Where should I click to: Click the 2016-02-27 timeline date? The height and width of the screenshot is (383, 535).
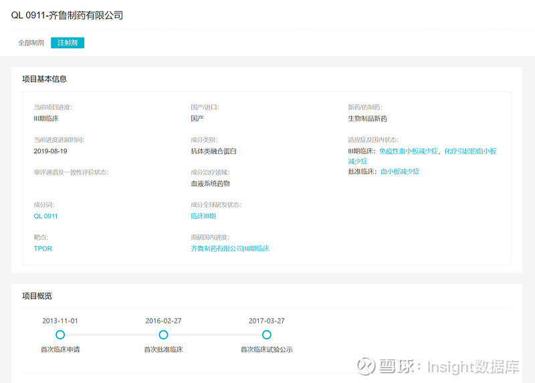(163, 321)
